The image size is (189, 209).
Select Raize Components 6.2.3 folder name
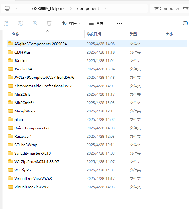click(35, 128)
